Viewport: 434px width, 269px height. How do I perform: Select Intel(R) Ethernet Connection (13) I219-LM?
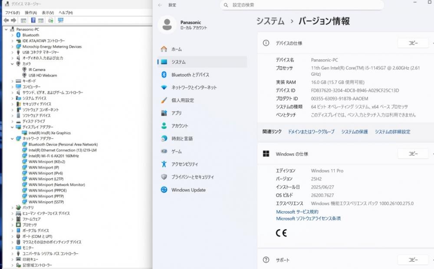coord(62,150)
